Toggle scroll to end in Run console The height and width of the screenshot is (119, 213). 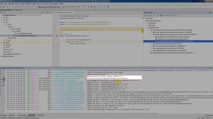point(4,79)
